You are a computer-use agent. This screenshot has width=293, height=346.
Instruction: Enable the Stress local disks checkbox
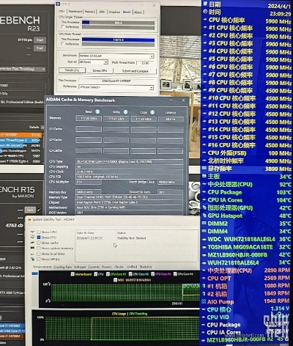(39, 254)
